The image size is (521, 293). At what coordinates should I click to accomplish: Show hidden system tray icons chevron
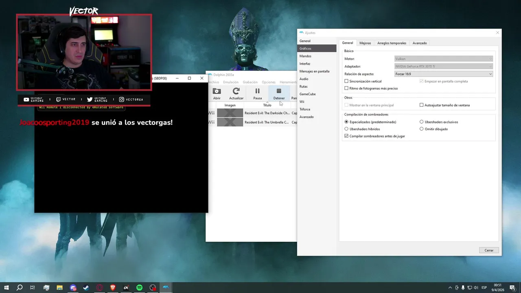[x=450, y=288]
